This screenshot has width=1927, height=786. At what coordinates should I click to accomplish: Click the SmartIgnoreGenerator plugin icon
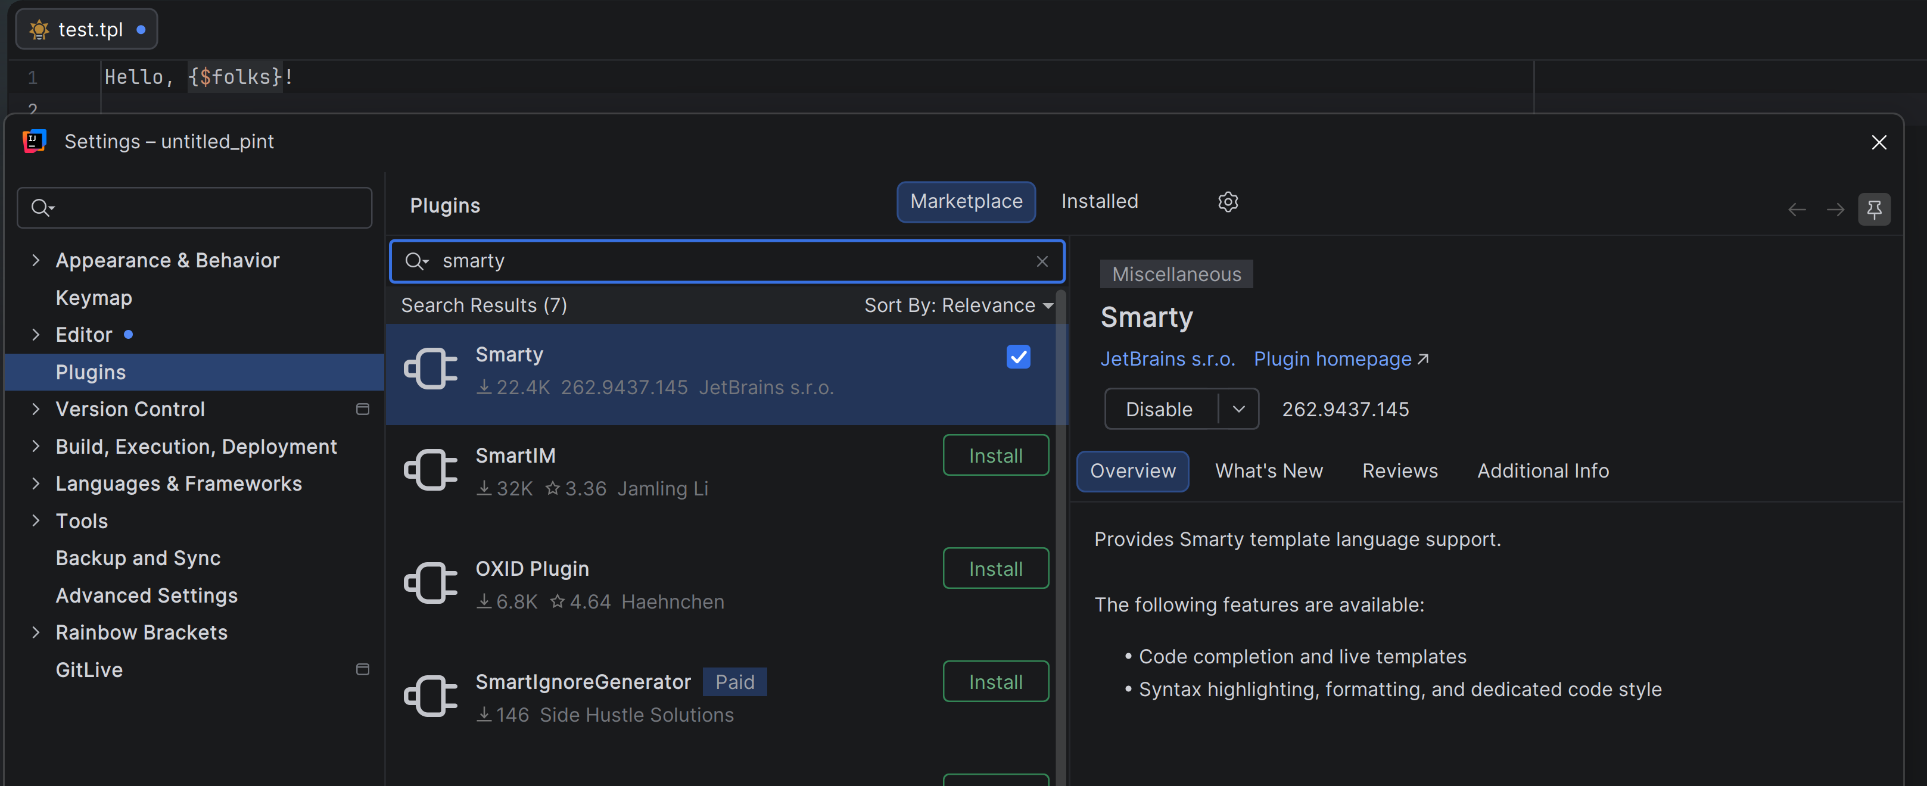click(x=431, y=695)
